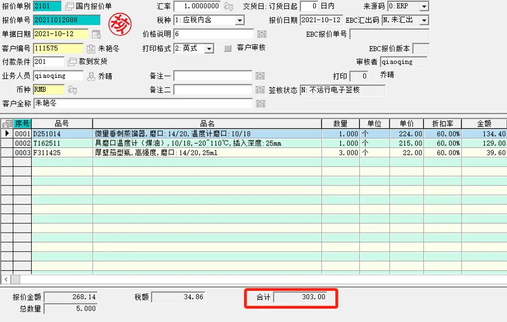Click the 报价日期 field 2021-10-12
The height and width of the screenshot is (322, 507).
click(x=321, y=20)
